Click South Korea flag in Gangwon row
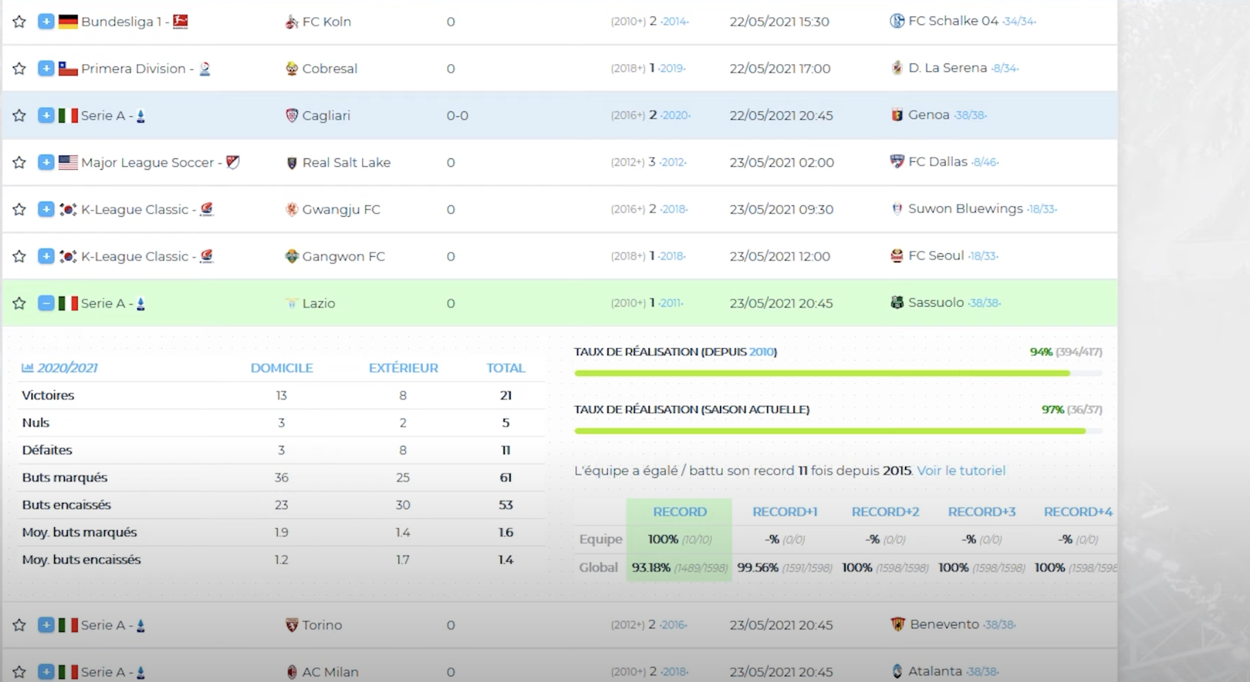Screen dimensions: 1250x682 (68, 256)
